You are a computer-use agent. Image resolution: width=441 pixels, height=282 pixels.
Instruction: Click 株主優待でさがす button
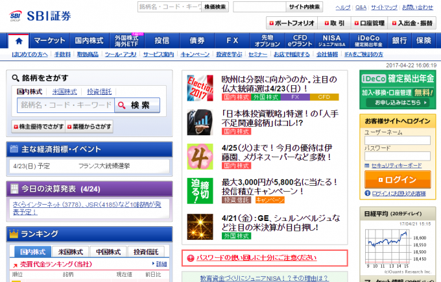[38, 127]
